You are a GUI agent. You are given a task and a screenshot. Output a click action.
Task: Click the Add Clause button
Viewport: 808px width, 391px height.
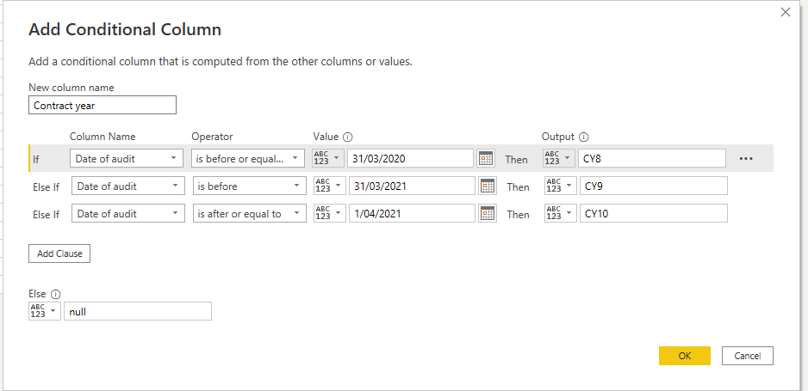[x=59, y=254]
